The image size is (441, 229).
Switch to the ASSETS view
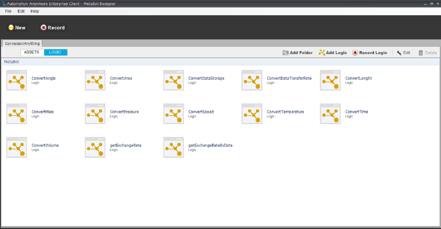(32, 52)
